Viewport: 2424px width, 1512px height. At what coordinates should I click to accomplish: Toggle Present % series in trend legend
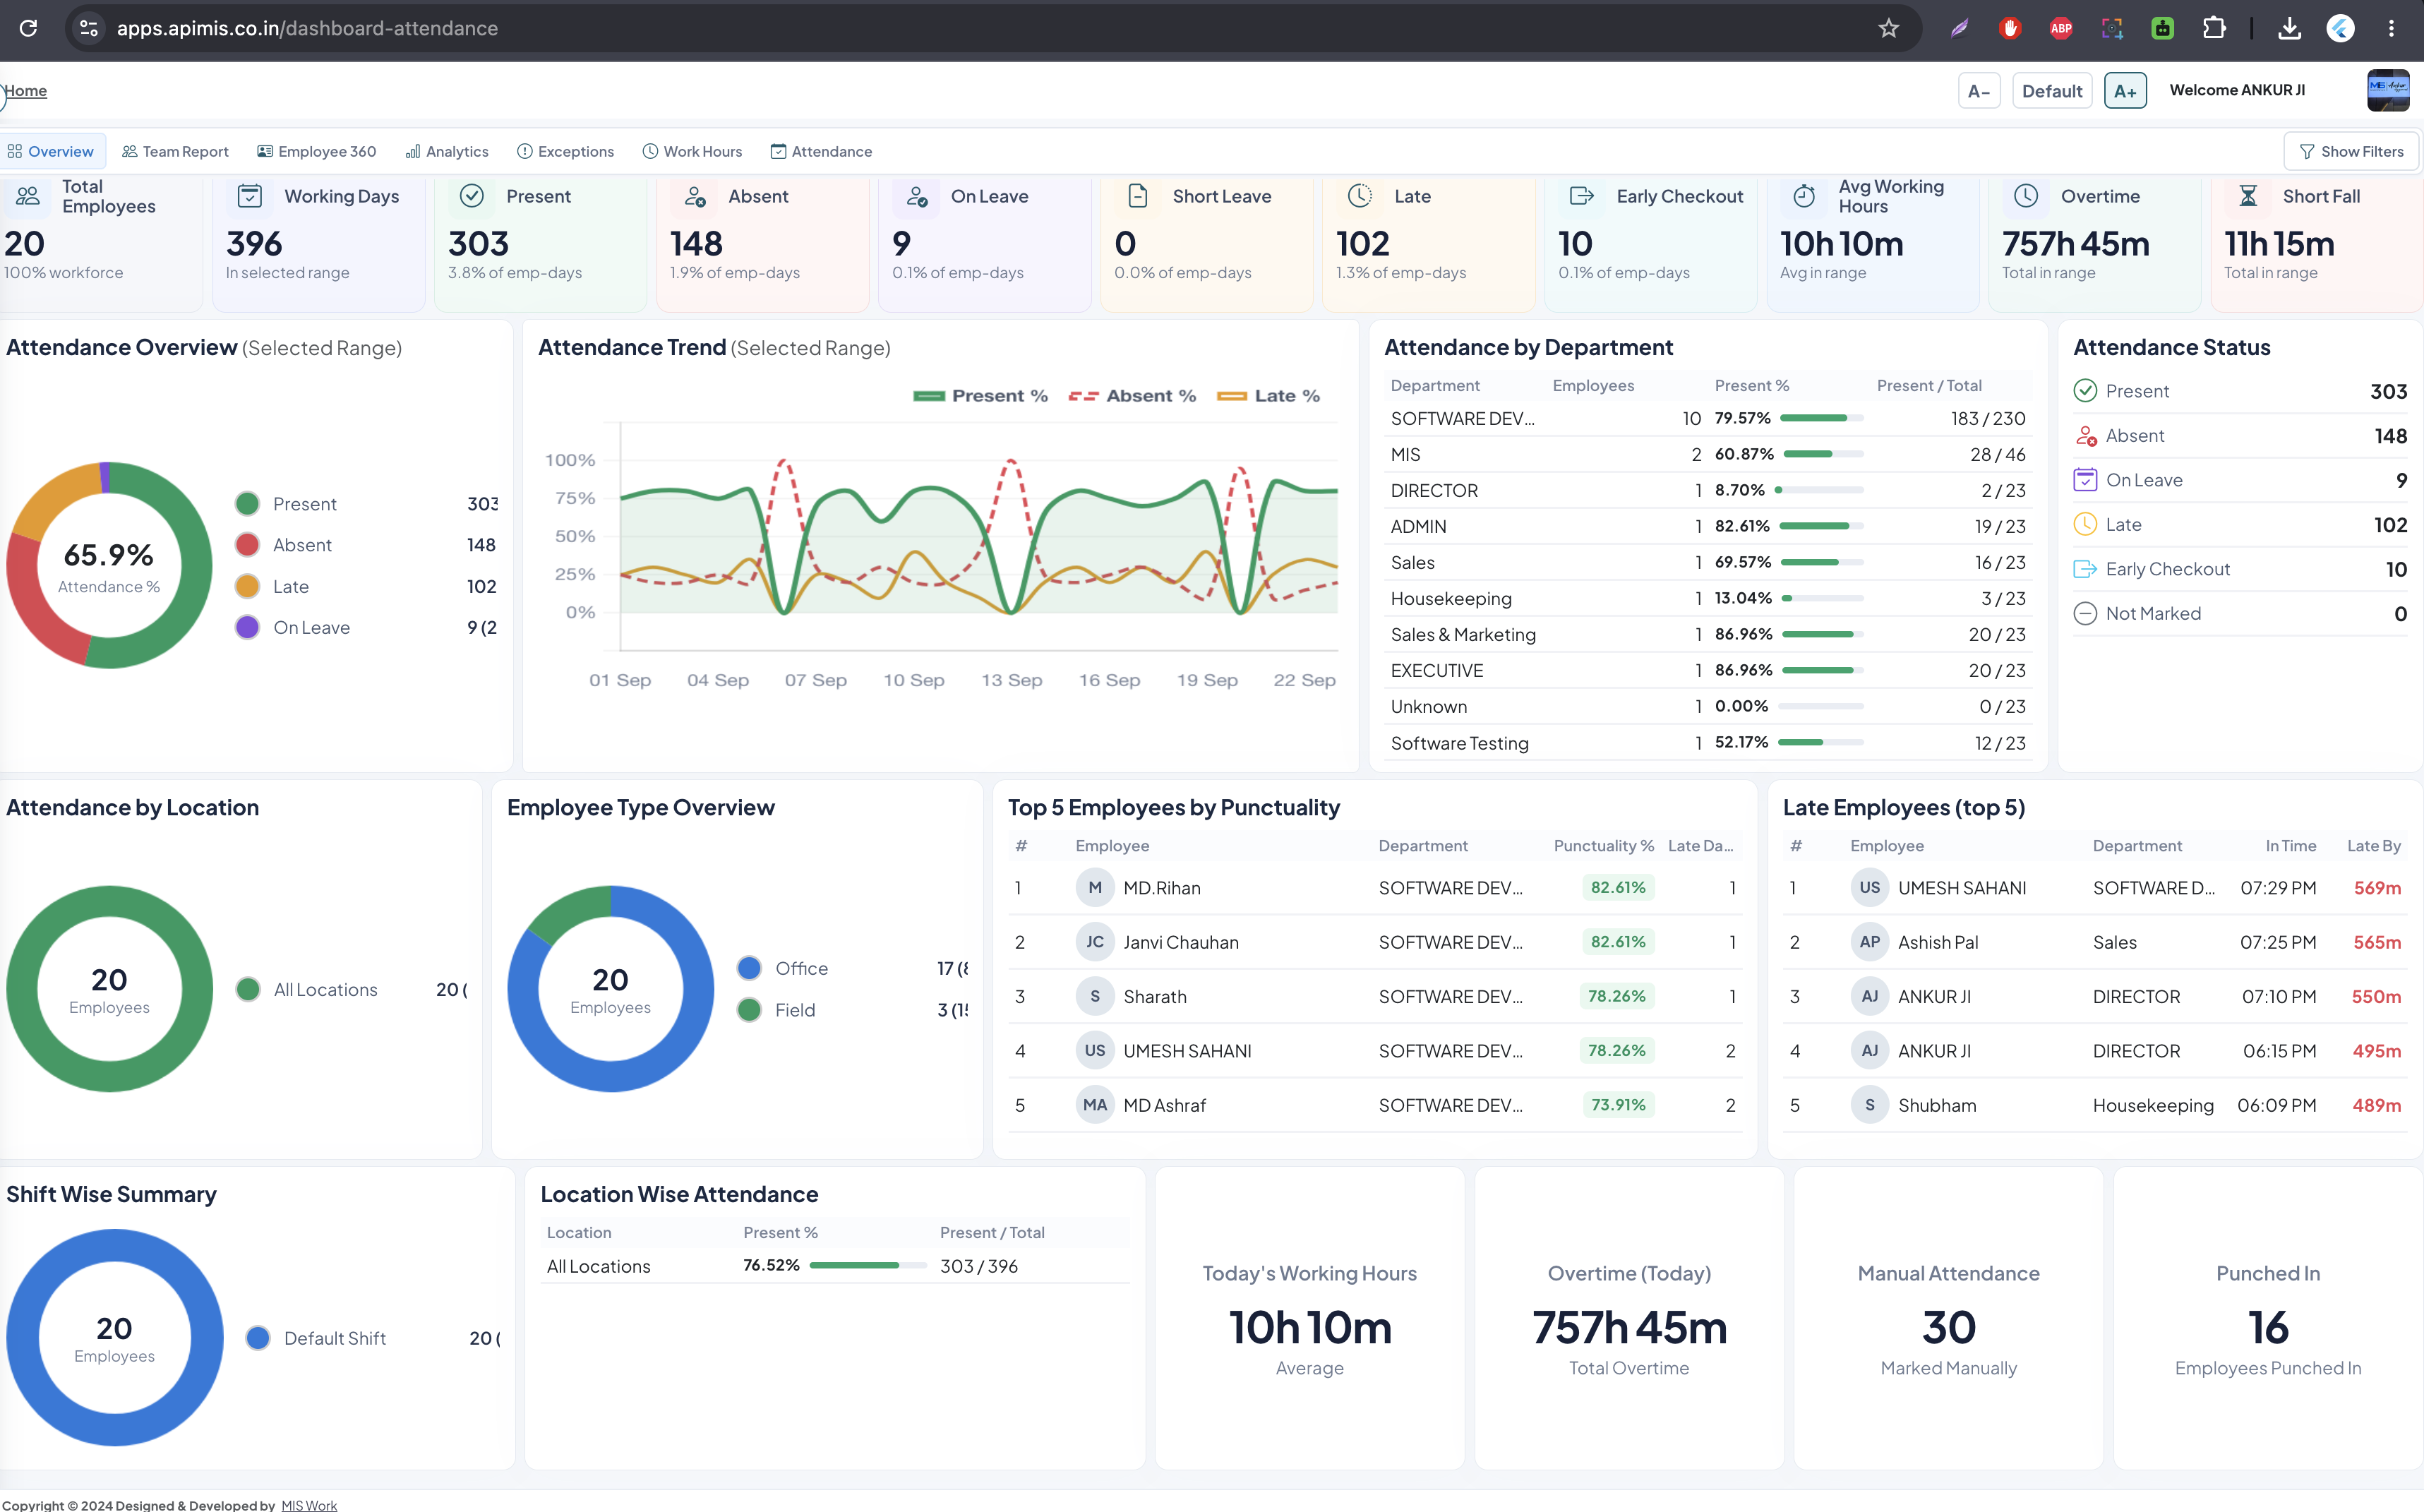click(x=980, y=396)
